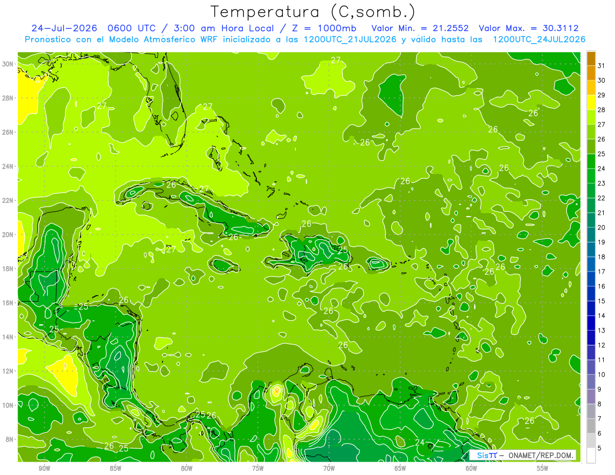Click the legend value '21'
This screenshot has width=615, height=475.
click(x=602, y=213)
